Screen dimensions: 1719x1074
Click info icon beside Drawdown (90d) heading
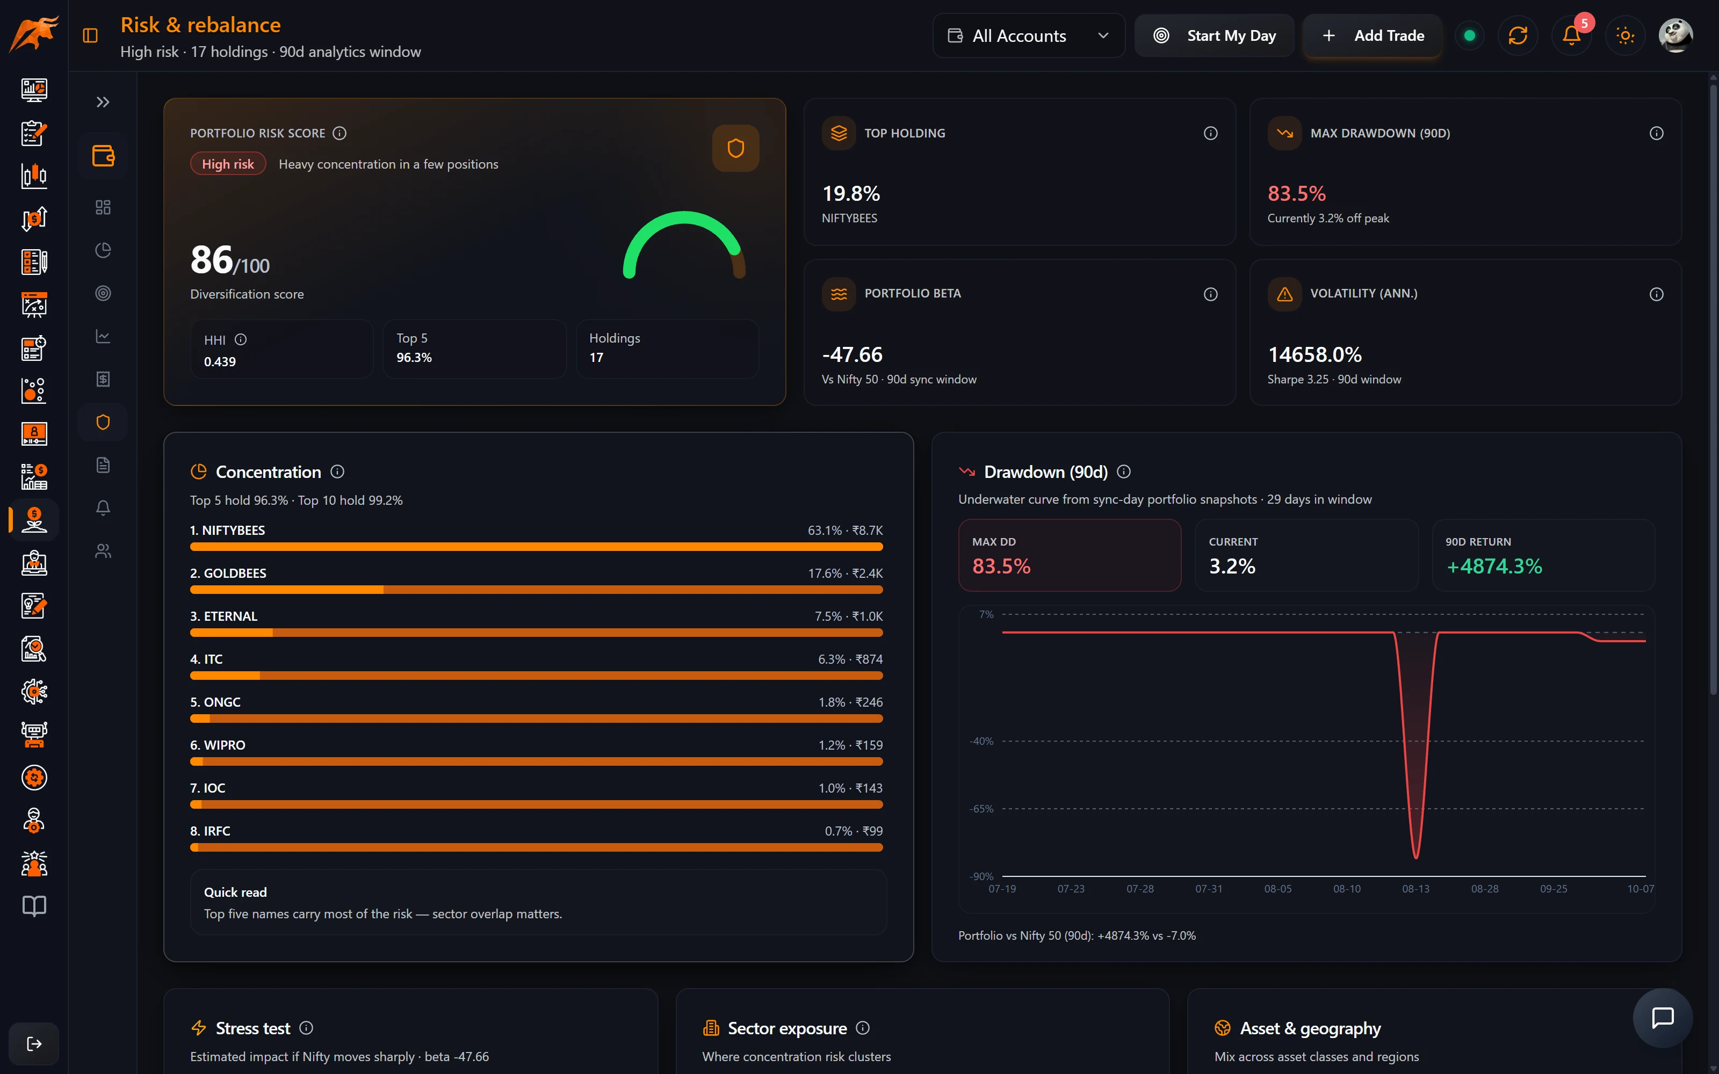click(x=1124, y=471)
